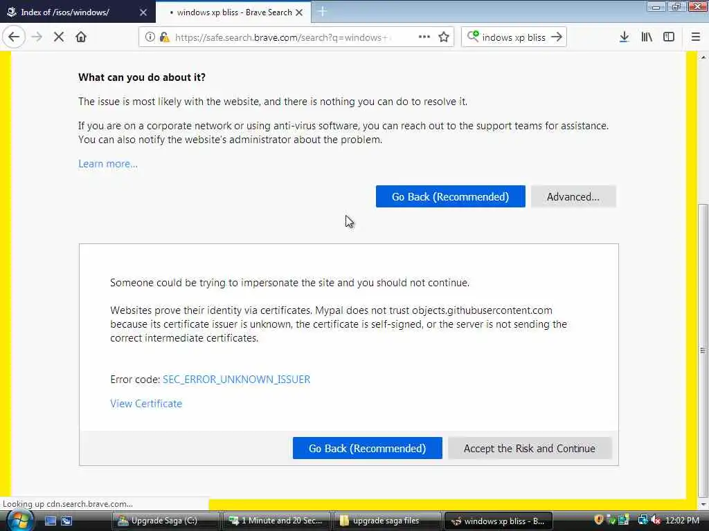Bookmark this page with the star icon
709x531 pixels.
[444, 37]
